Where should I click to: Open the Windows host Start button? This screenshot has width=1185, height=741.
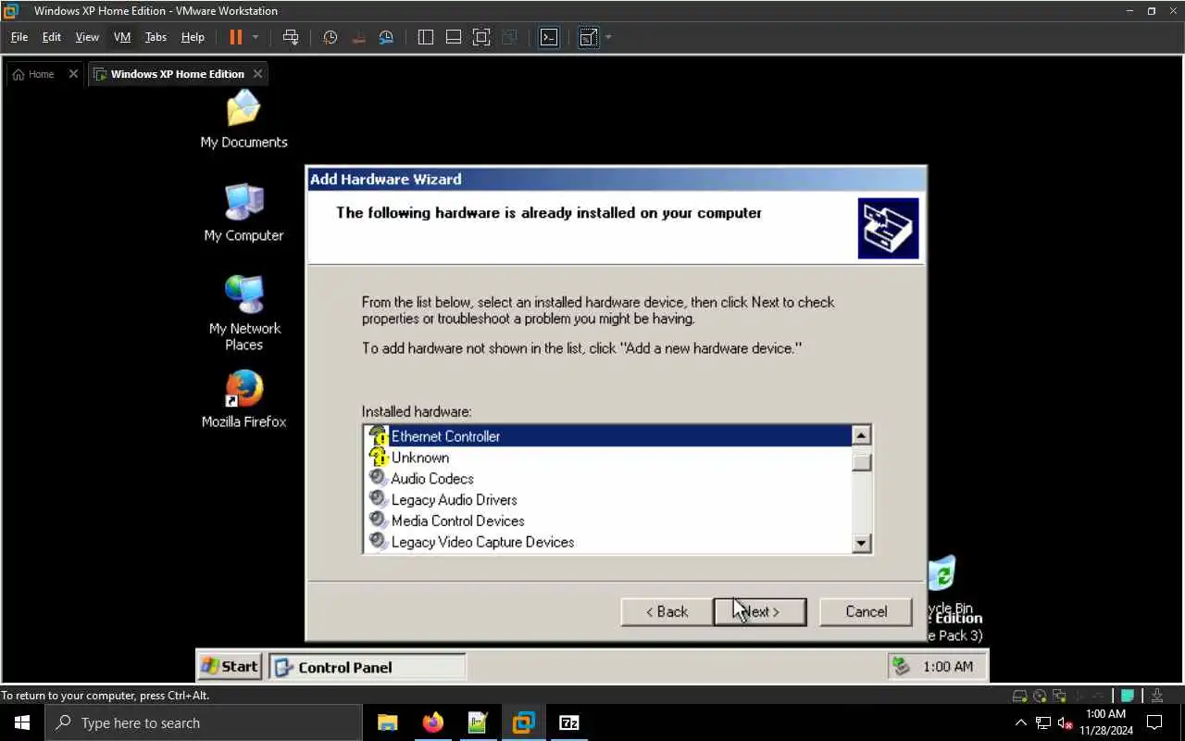[x=22, y=722]
